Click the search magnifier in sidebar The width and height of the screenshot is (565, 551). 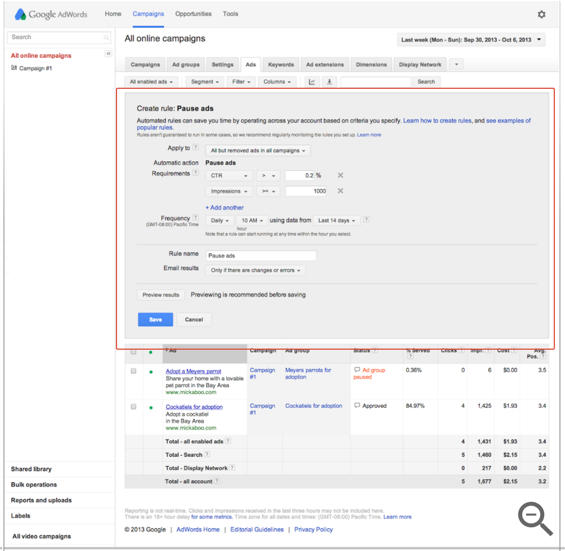(x=106, y=37)
